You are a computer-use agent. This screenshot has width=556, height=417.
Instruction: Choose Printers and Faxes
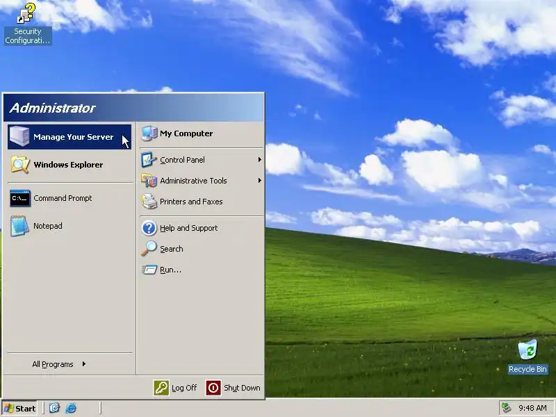pyautogui.click(x=202, y=202)
